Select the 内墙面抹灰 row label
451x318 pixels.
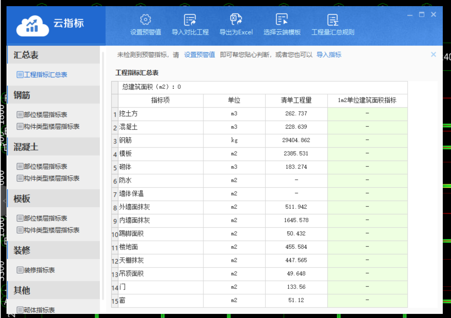tap(134, 220)
